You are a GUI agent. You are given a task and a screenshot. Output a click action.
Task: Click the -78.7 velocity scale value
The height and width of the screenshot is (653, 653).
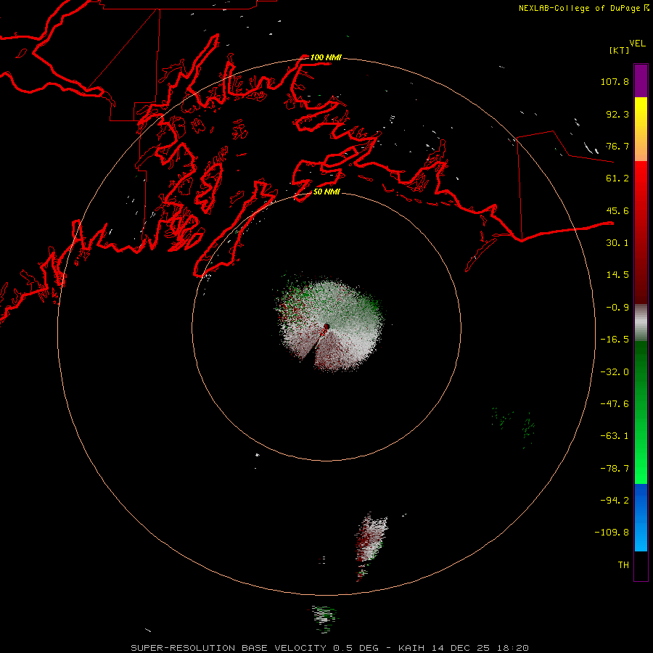[x=615, y=469]
